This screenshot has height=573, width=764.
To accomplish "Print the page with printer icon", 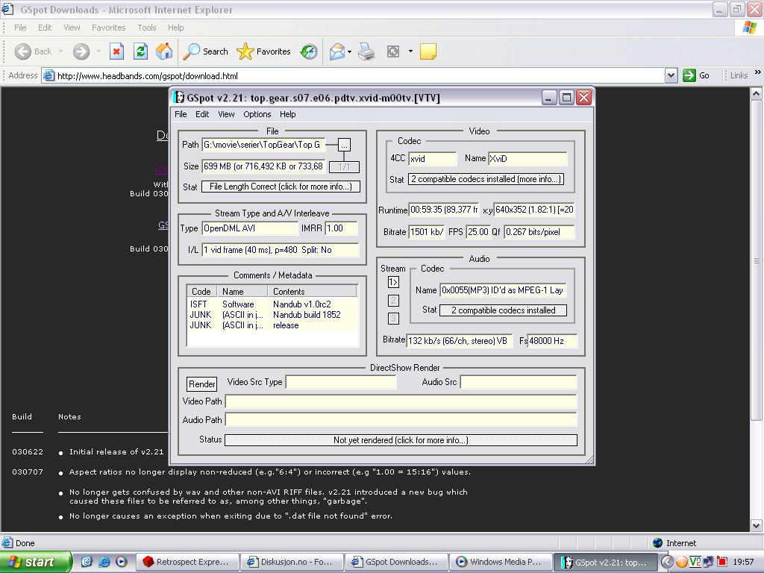I will tap(366, 51).
